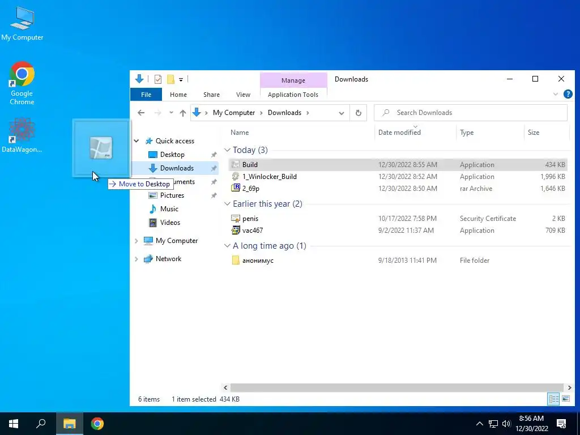This screenshot has width=580, height=435.
Task: Click Downloads in address breadcrumb
Action: tap(284, 113)
